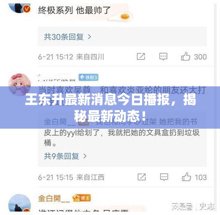Open the reply icon on the 江西 comment
Viewport: 220px width, 215px height.
[x=164, y=177]
